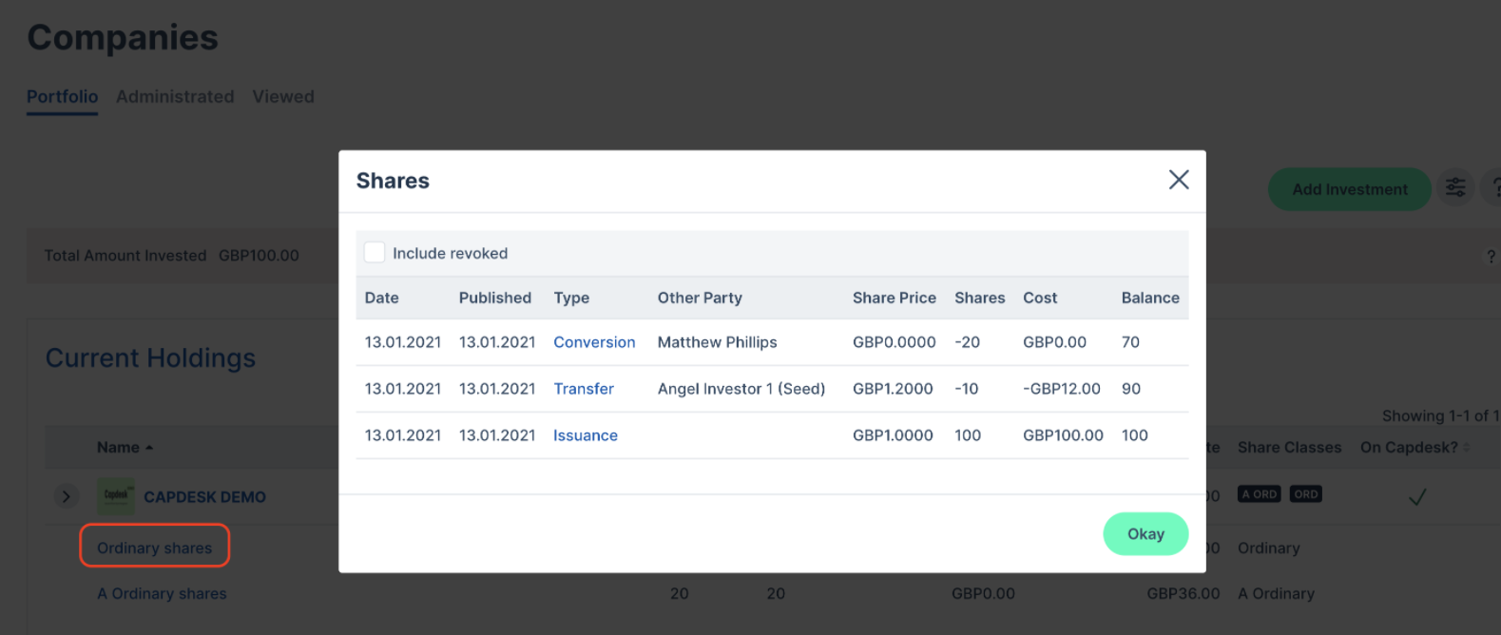Open the Ordinary shares link
Image resolution: width=1501 pixels, height=635 pixels.
(x=154, y=548)
